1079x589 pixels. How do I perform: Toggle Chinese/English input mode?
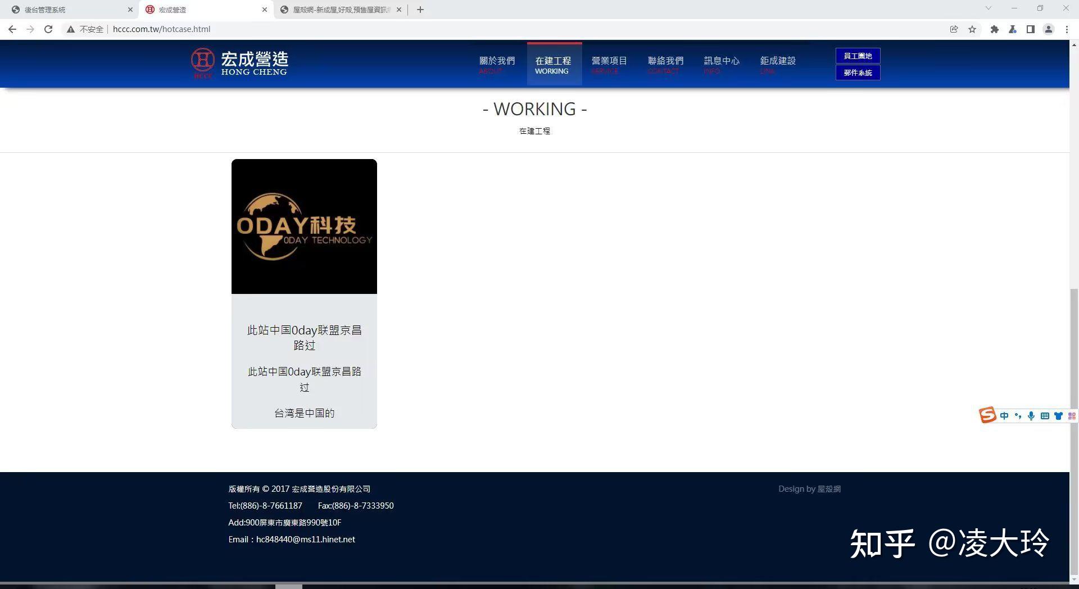1005,416
